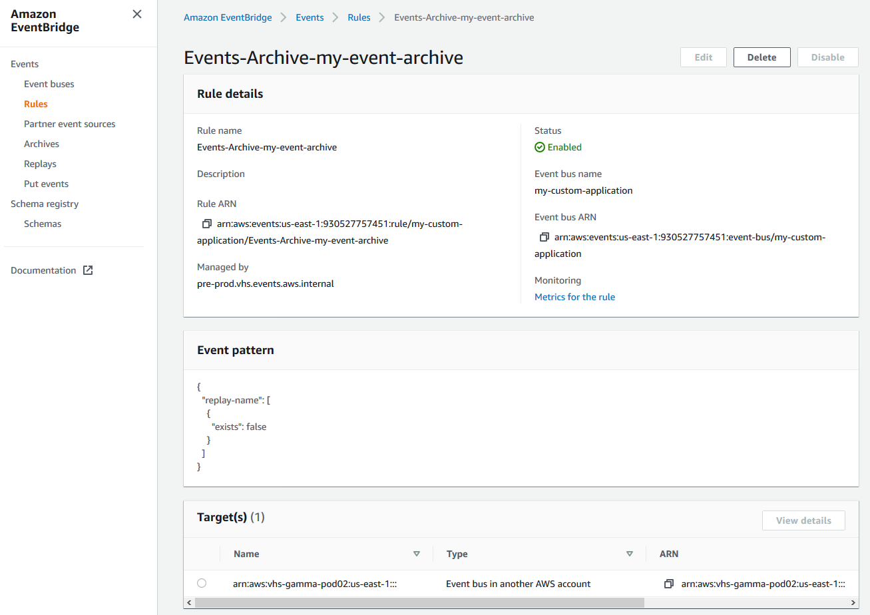
Task: Click the event bus name my-custom-application
Action: click(583, 190)
